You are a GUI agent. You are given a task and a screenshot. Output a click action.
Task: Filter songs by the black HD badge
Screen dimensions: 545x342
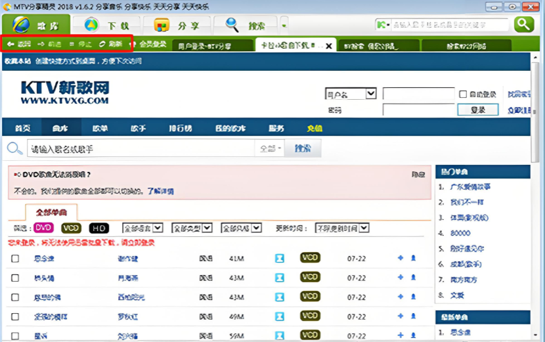[99, 228]
